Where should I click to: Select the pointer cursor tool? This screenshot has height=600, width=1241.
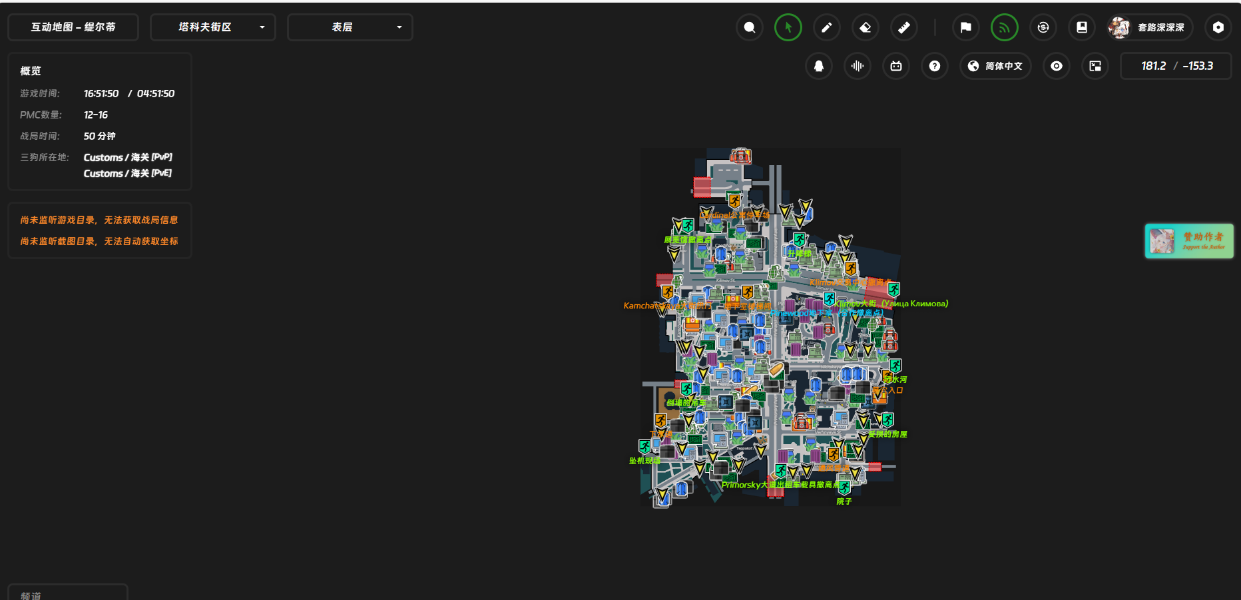[788, 27]
